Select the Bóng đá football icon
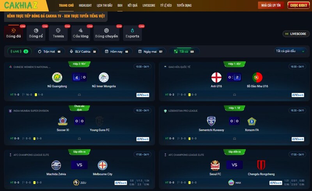 [x=13, y=30]
